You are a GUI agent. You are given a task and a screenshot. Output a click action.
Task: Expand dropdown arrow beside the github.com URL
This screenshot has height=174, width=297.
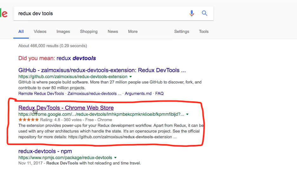[x=131, y=77]
